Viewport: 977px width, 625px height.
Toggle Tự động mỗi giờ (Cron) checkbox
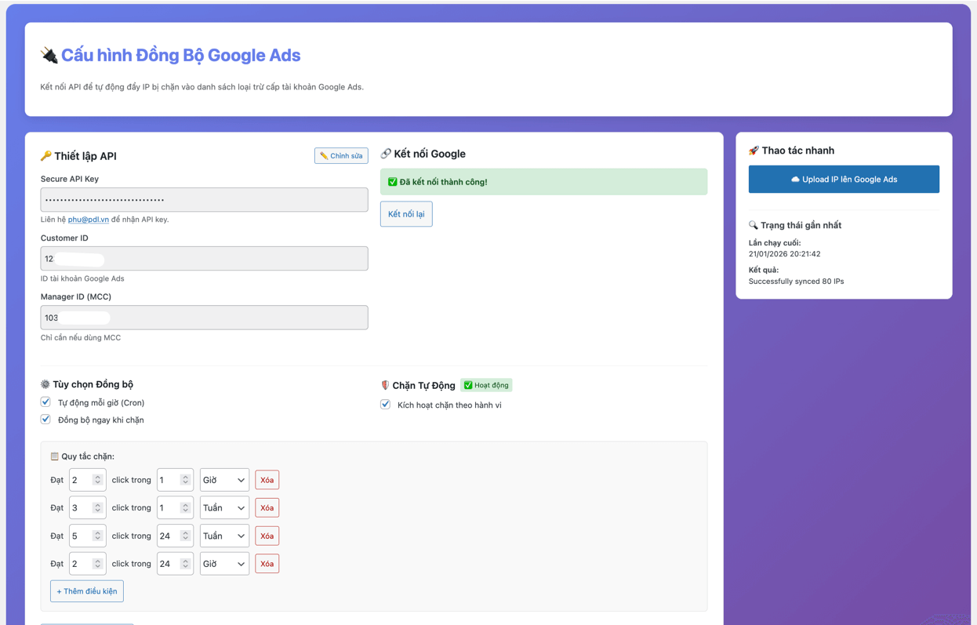(45, 402)
